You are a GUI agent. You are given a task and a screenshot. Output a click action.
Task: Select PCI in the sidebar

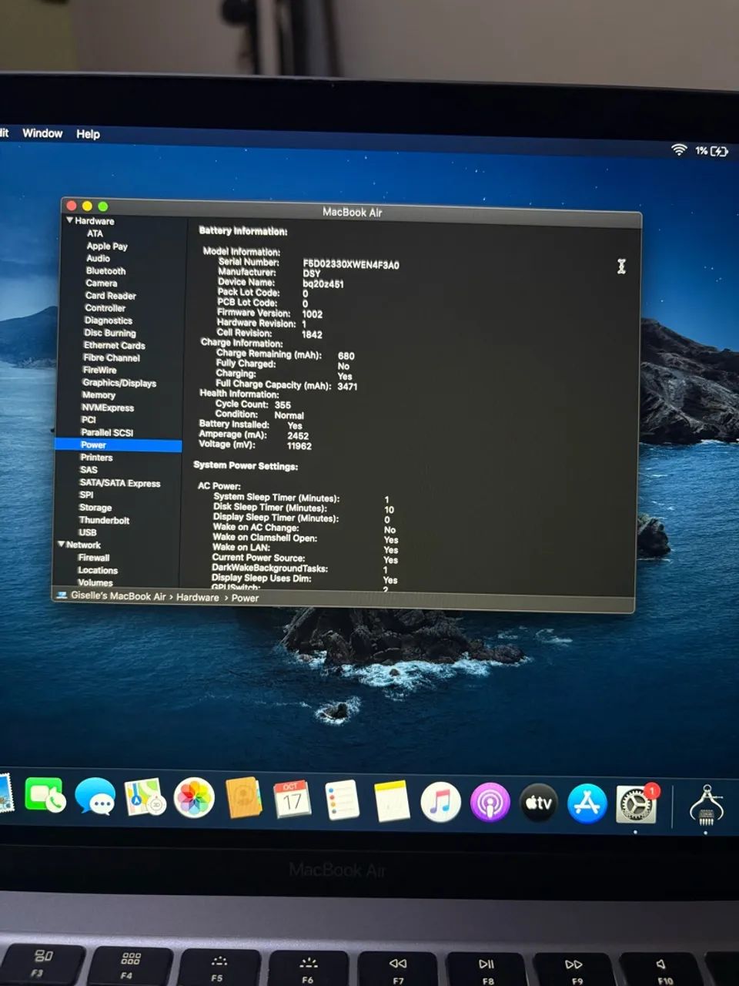point(89,420)
